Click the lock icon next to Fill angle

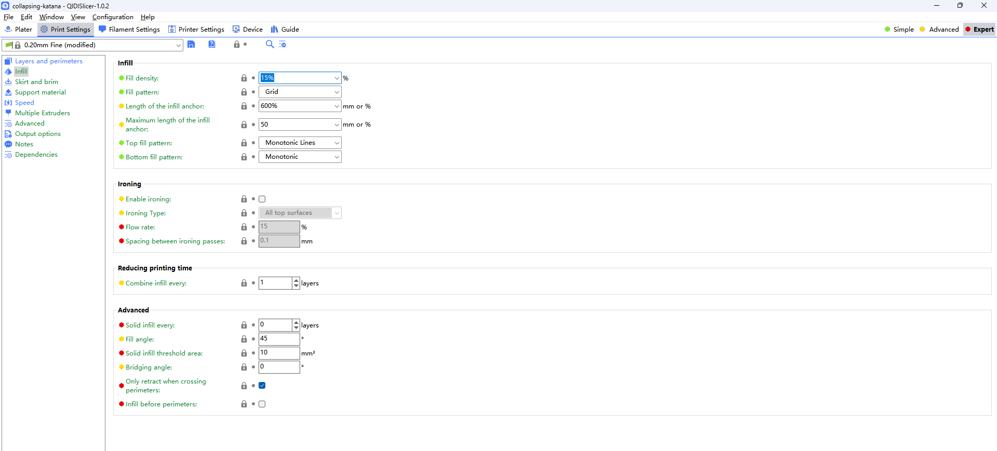244,339
